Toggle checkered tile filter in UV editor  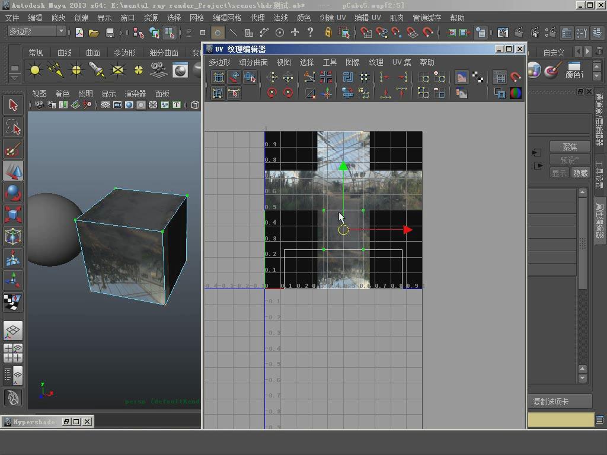pyautogui.click(x=478, y=78)
